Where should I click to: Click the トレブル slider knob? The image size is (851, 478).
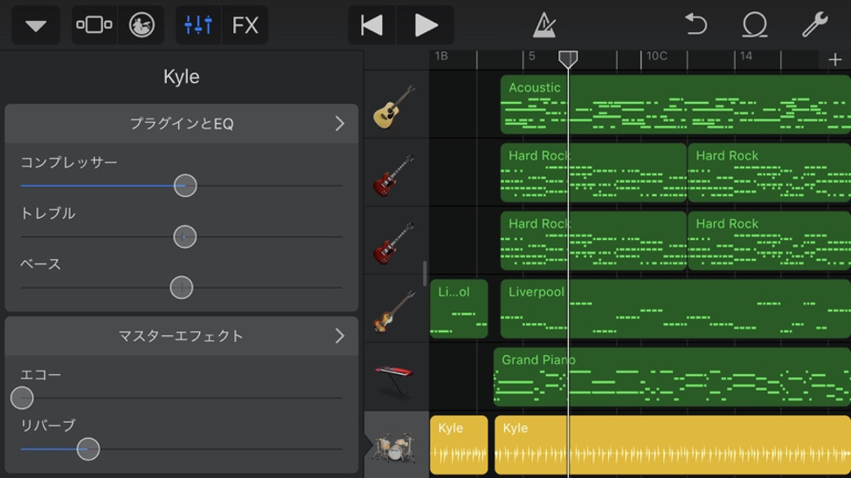coord(184,237)
